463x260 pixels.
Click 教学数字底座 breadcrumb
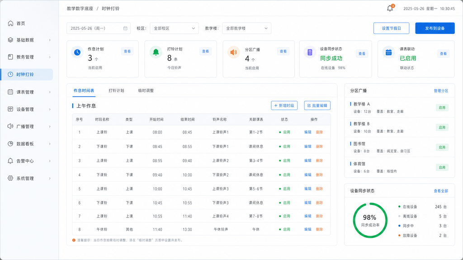[80, 9]
